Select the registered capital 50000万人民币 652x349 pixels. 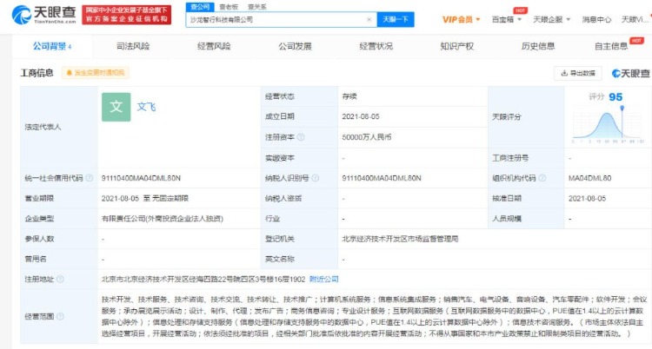point(366,137)
